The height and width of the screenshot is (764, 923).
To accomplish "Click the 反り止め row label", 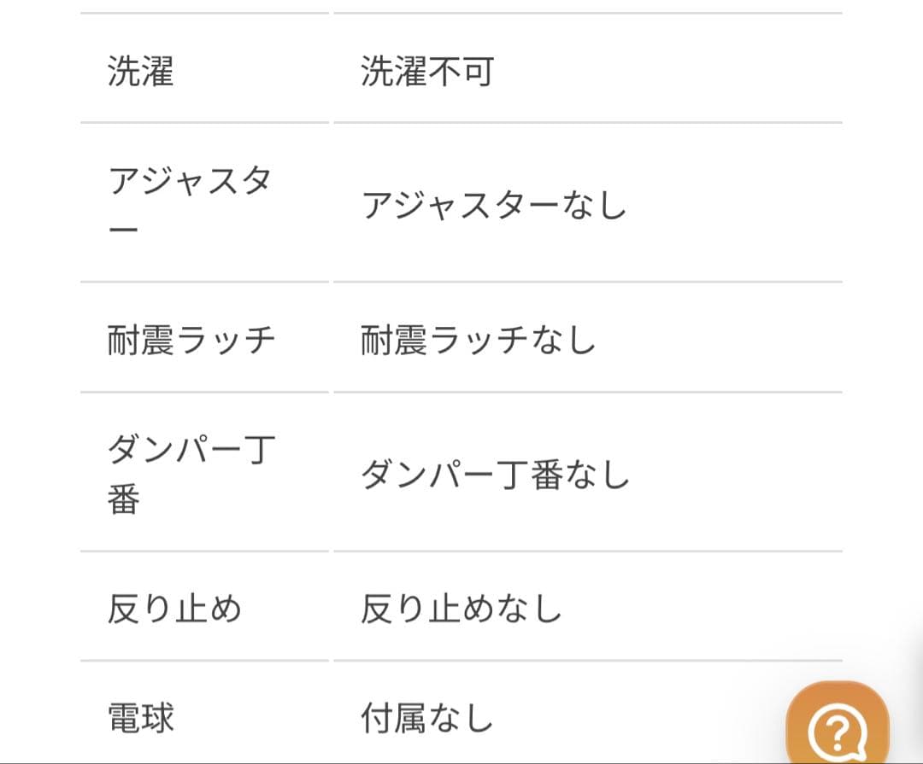I will click(x=174, y=609).
